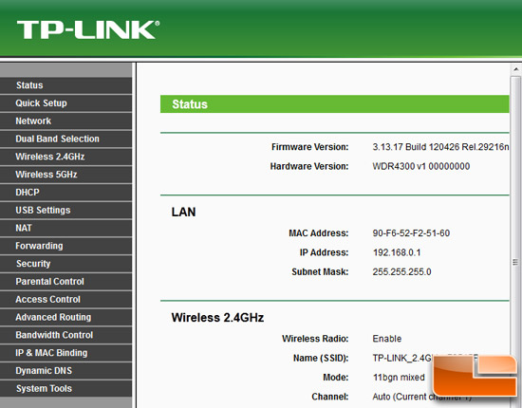Click the LAN IP address 192.168.0.1
The image size is (522, 408).
coord(397,252)
